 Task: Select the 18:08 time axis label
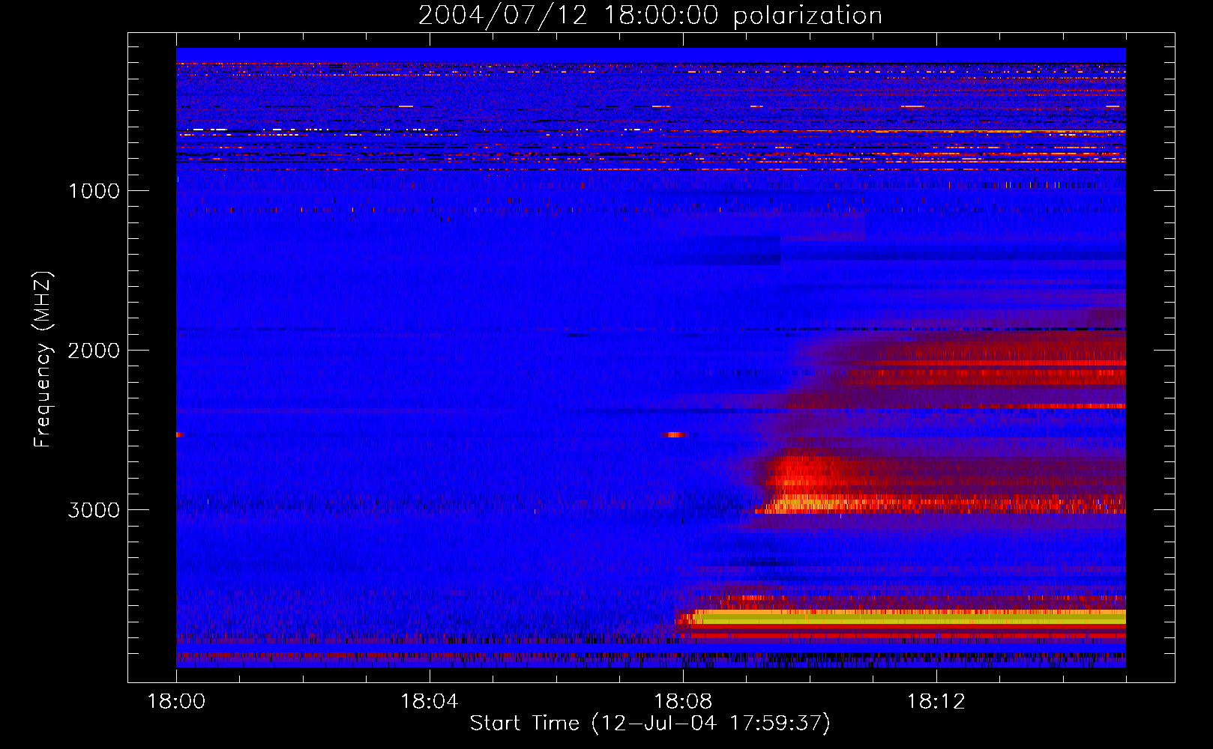tap(683, 702)
